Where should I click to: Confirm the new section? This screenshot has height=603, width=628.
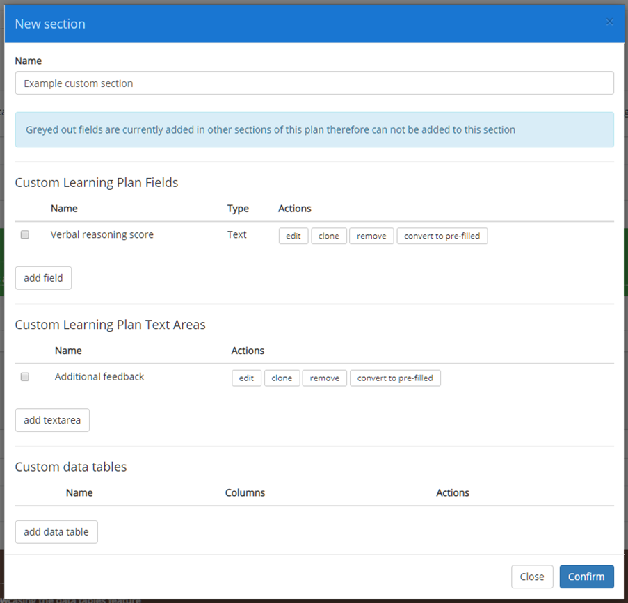(586, 577)
